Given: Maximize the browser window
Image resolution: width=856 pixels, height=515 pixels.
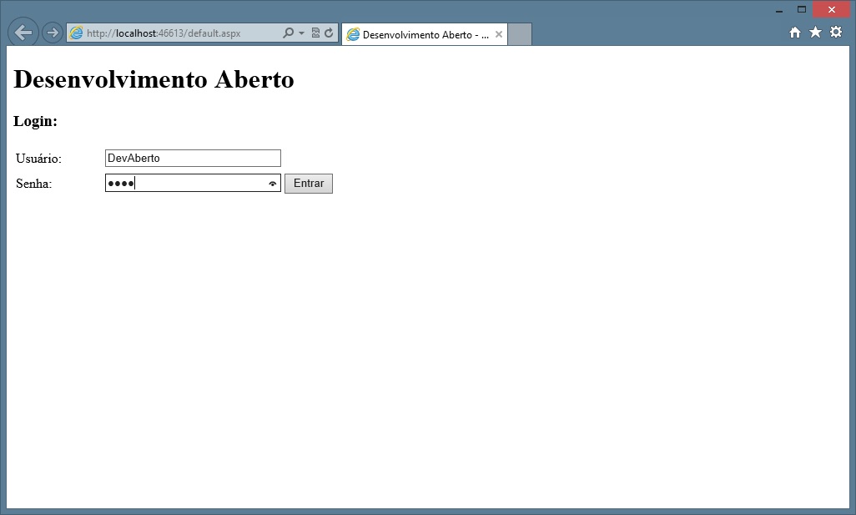Looking at the screenshot, I should (x=802, y=10).
